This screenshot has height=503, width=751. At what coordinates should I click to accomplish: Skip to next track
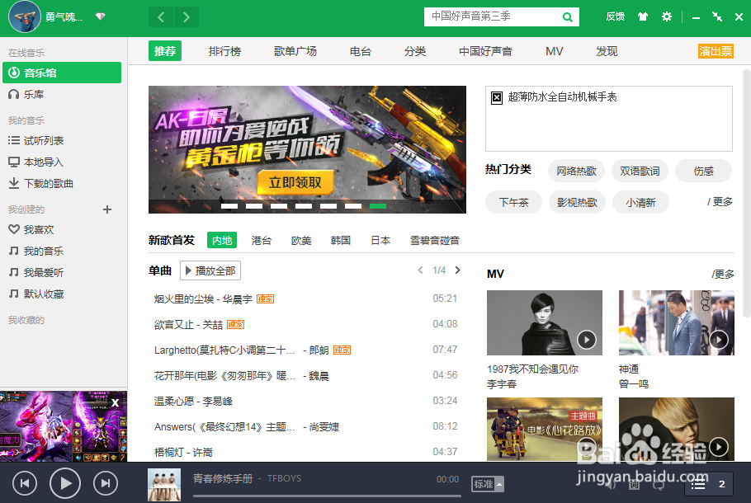pos(106,483)
